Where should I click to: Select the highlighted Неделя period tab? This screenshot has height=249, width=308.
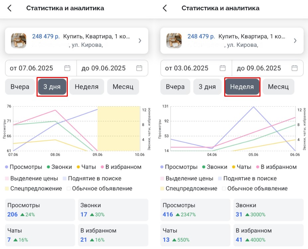click(242, 87)
